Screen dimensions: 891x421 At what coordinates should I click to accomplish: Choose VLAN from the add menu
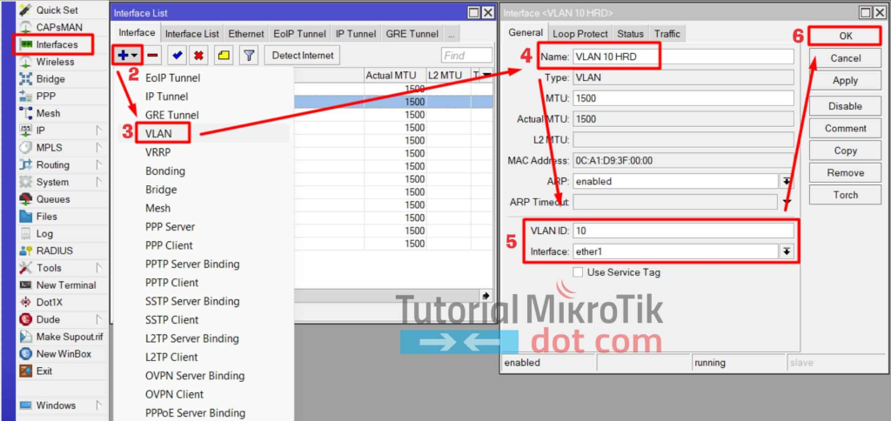[x=158, y=133]
